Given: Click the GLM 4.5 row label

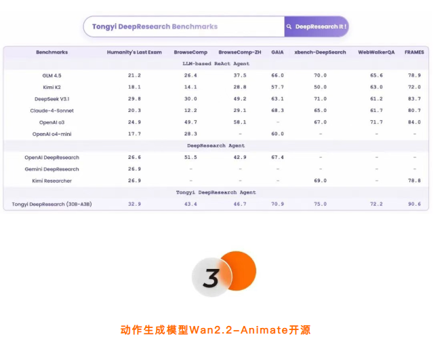Looking at the screenshot, I should click(x=52, y=75).
